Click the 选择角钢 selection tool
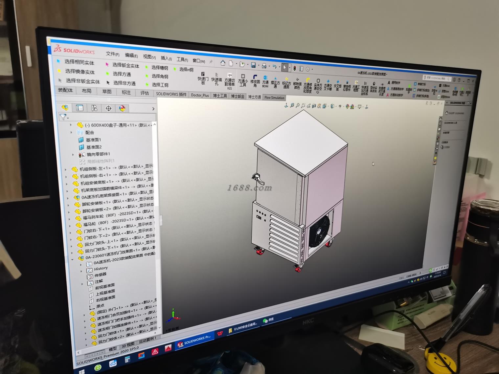The width and height of the screenshot is (499, 374). (x=157, y=76)
